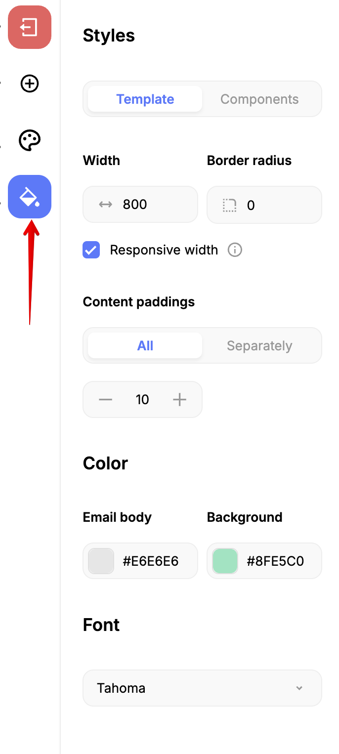Screen dimensions: 339x754
Task: Decrease content padding with minus
Action: click(x=105, y=399)
